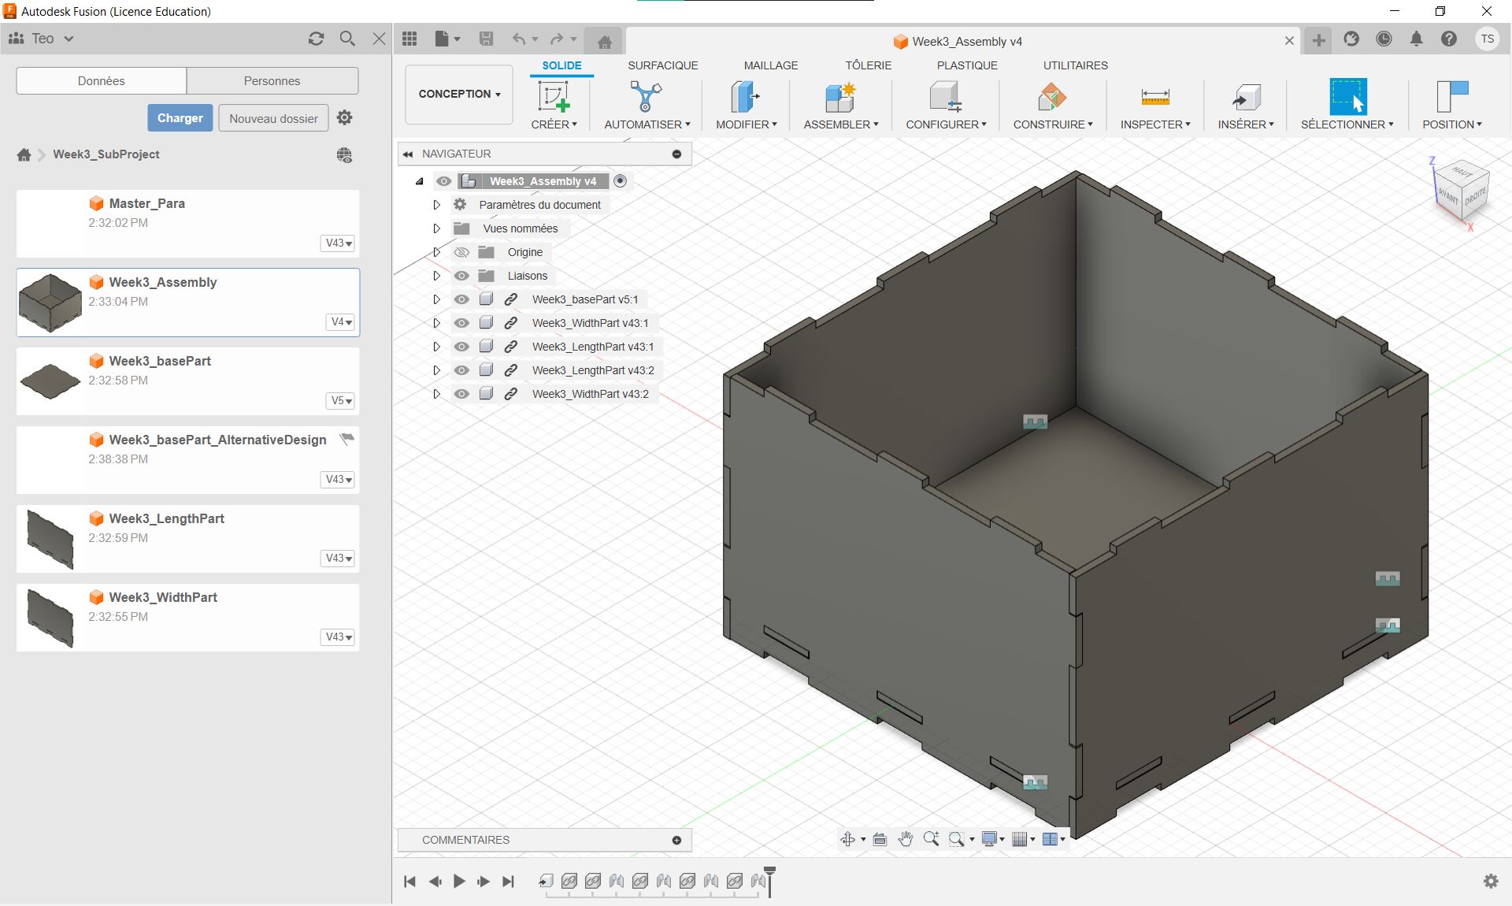
Task: Hide Week3_LengthPart v43:1 component
Action: coord(461,347)
